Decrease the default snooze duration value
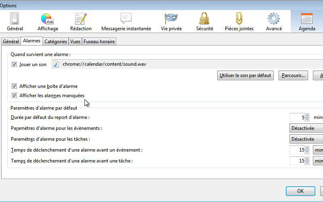The image size is (323, 202). tap(307, 119)
